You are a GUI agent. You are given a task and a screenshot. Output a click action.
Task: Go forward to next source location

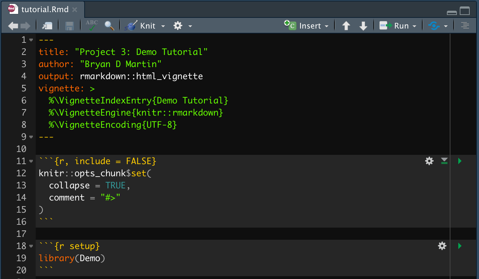pos(25,26)
